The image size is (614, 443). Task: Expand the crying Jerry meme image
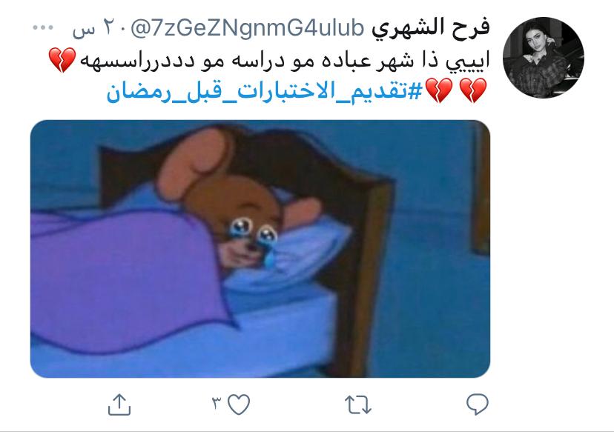pos(260,249)
